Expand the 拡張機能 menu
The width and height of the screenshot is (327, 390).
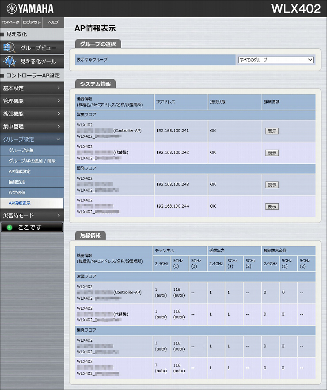pos(32,114)
